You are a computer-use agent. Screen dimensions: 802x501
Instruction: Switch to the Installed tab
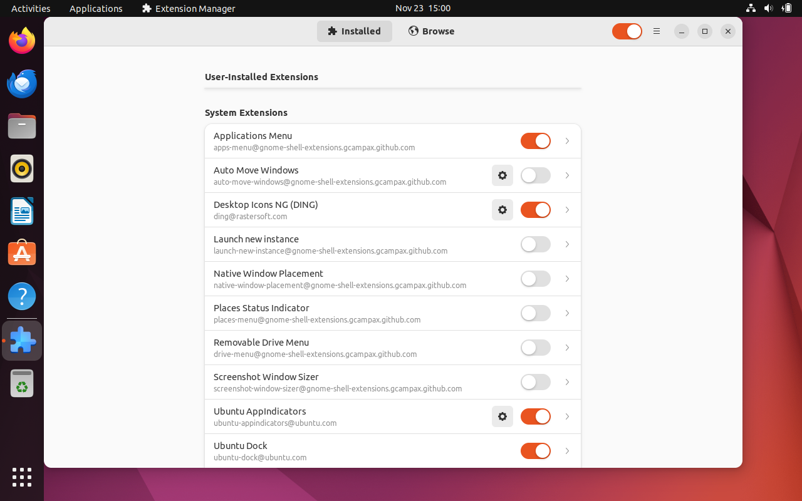355,31
